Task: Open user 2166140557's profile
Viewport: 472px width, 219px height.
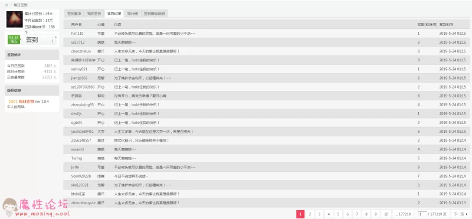Action: coord(81,140)
